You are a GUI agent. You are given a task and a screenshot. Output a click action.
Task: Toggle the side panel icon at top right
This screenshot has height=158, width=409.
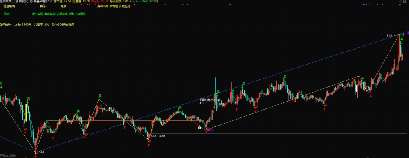(x=405, y=2)
